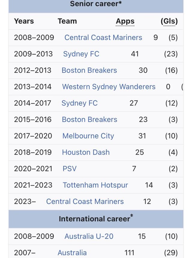This screenshot has height=258, width=192.
Task: Open the Australia U-20 team link
Action: [89, 236]
